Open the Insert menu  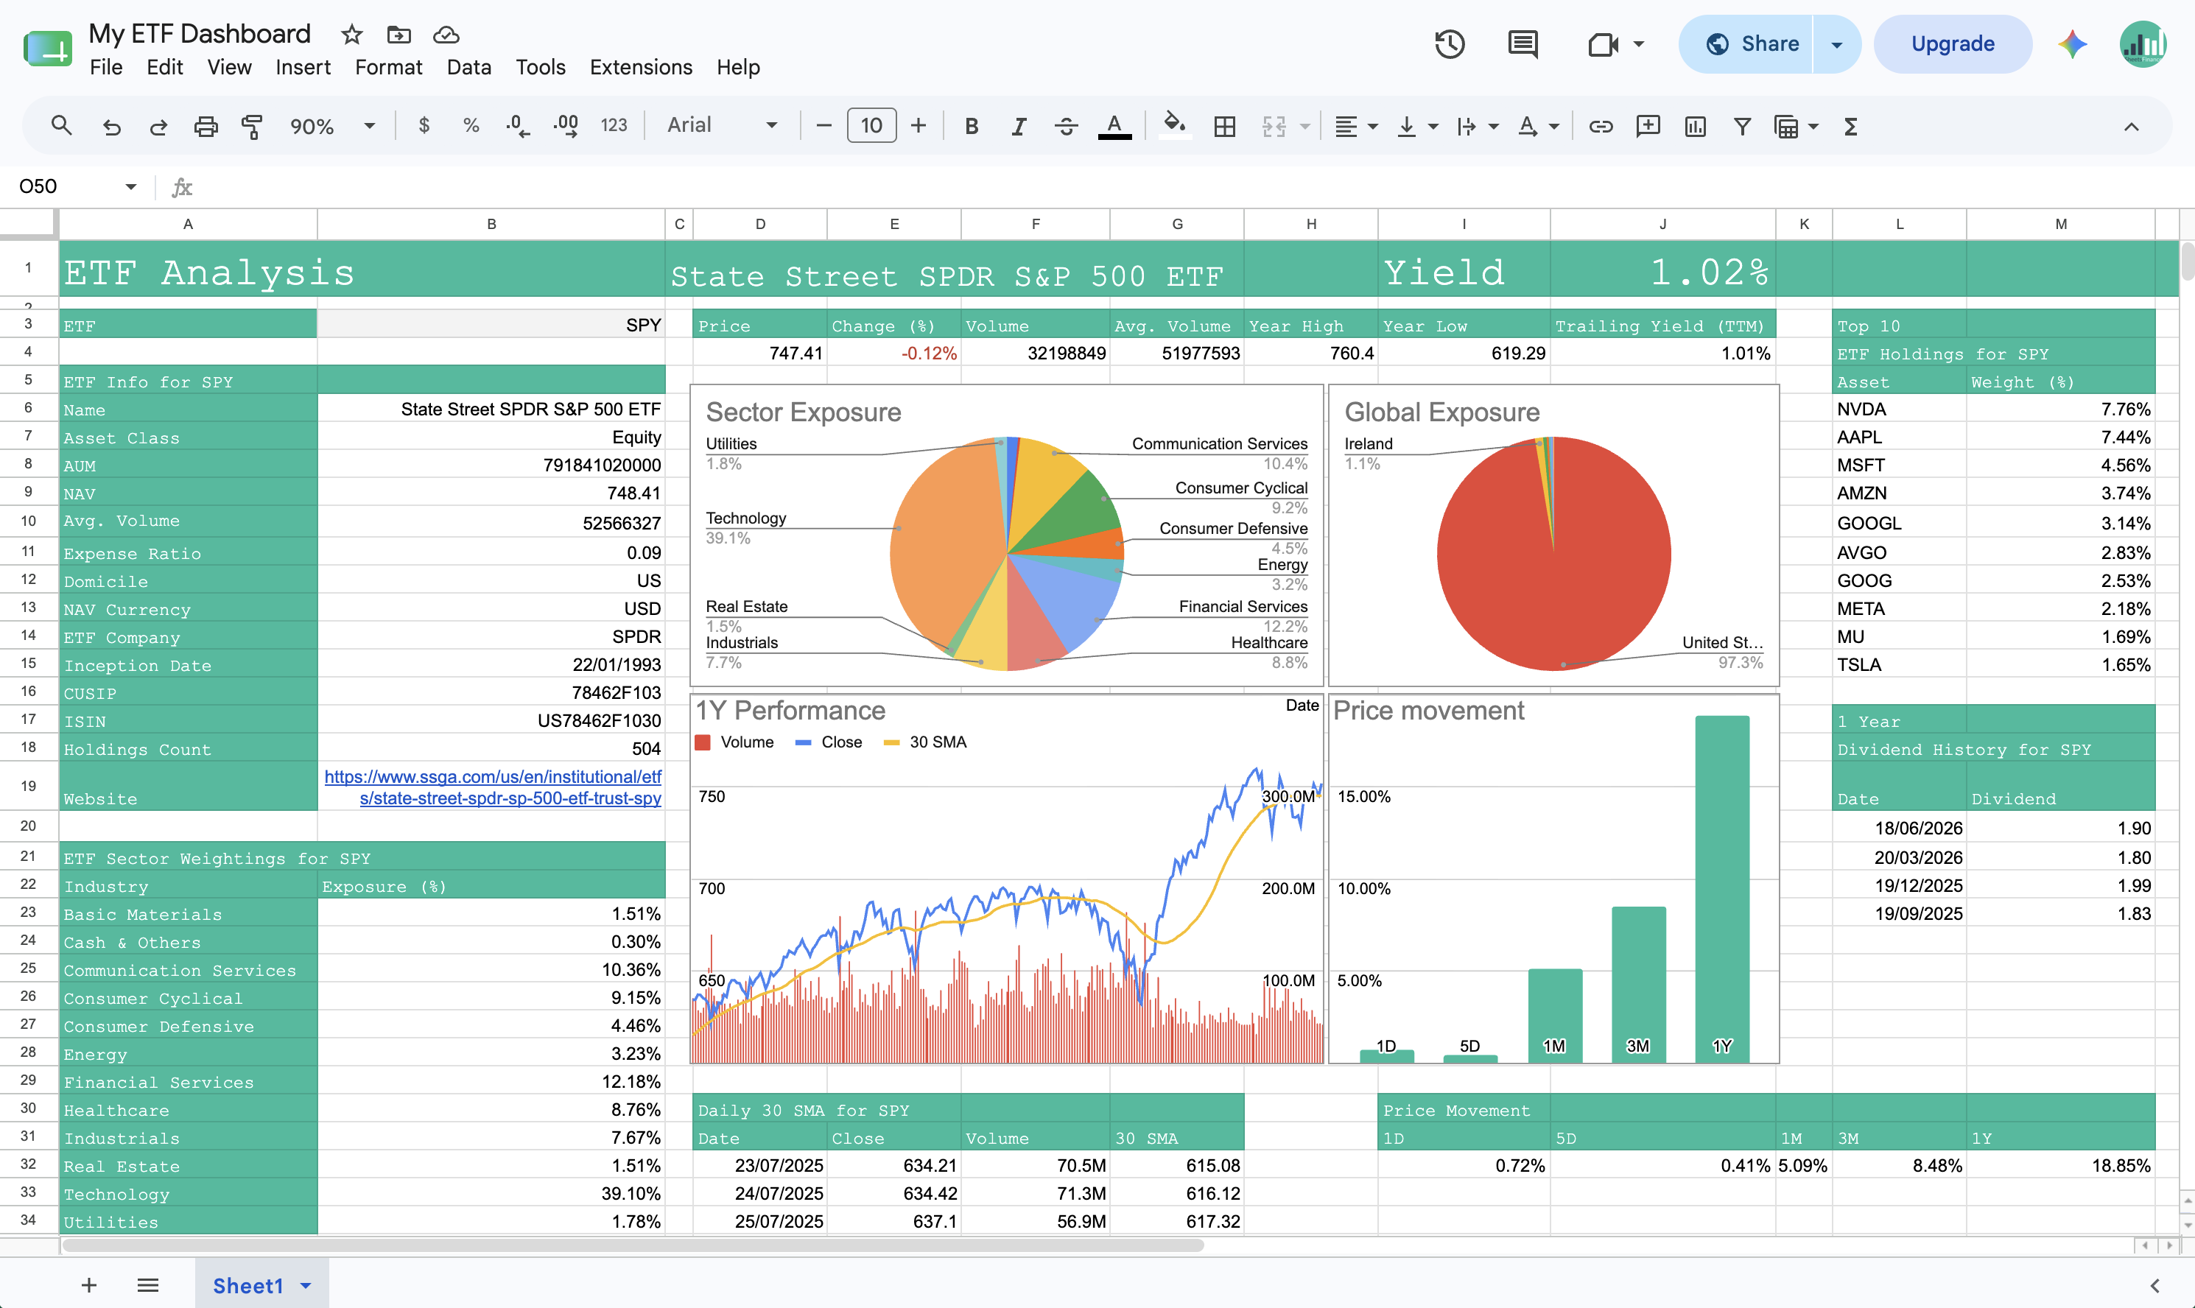click(x=302, y=67)
